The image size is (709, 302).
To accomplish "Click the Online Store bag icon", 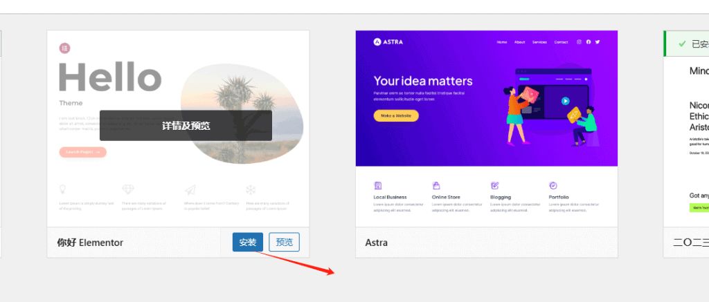I will pyautogui.click(x=436, y=186).
